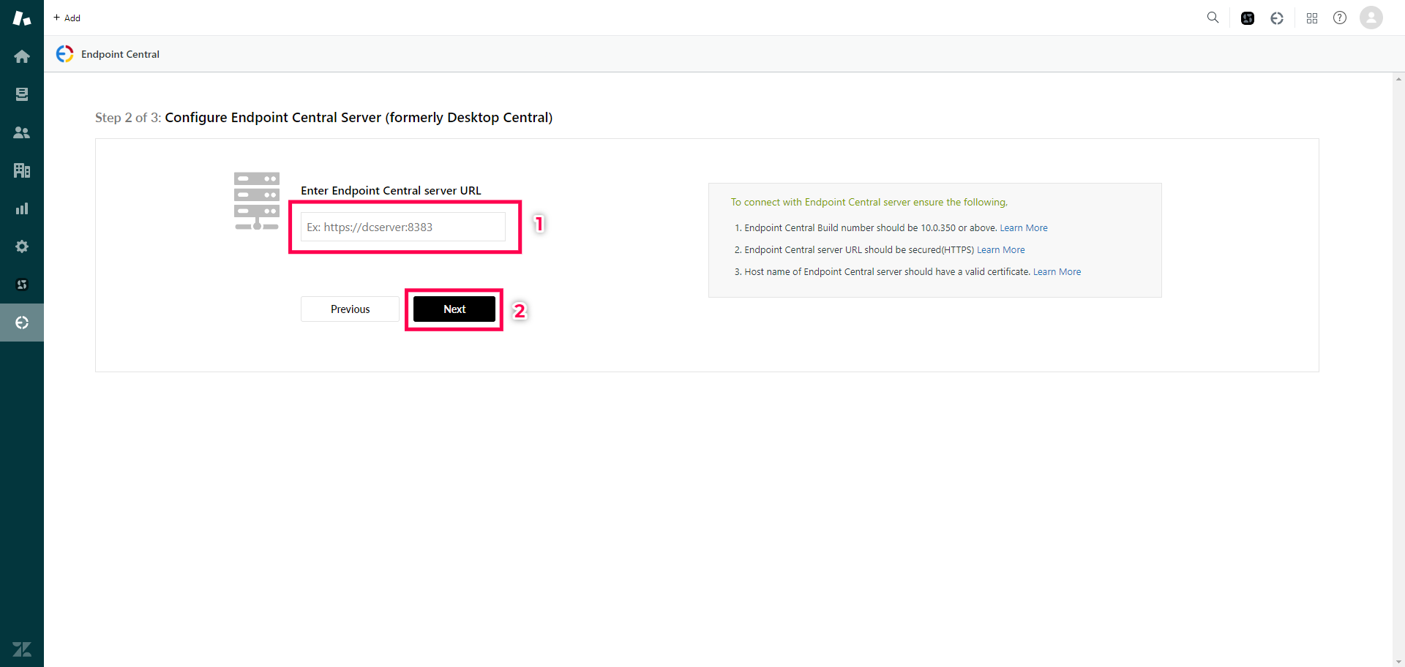Screen dimensions: 1405x667
Task: Click the Zoho logo in the top-left corner
Action: (21, 18)
